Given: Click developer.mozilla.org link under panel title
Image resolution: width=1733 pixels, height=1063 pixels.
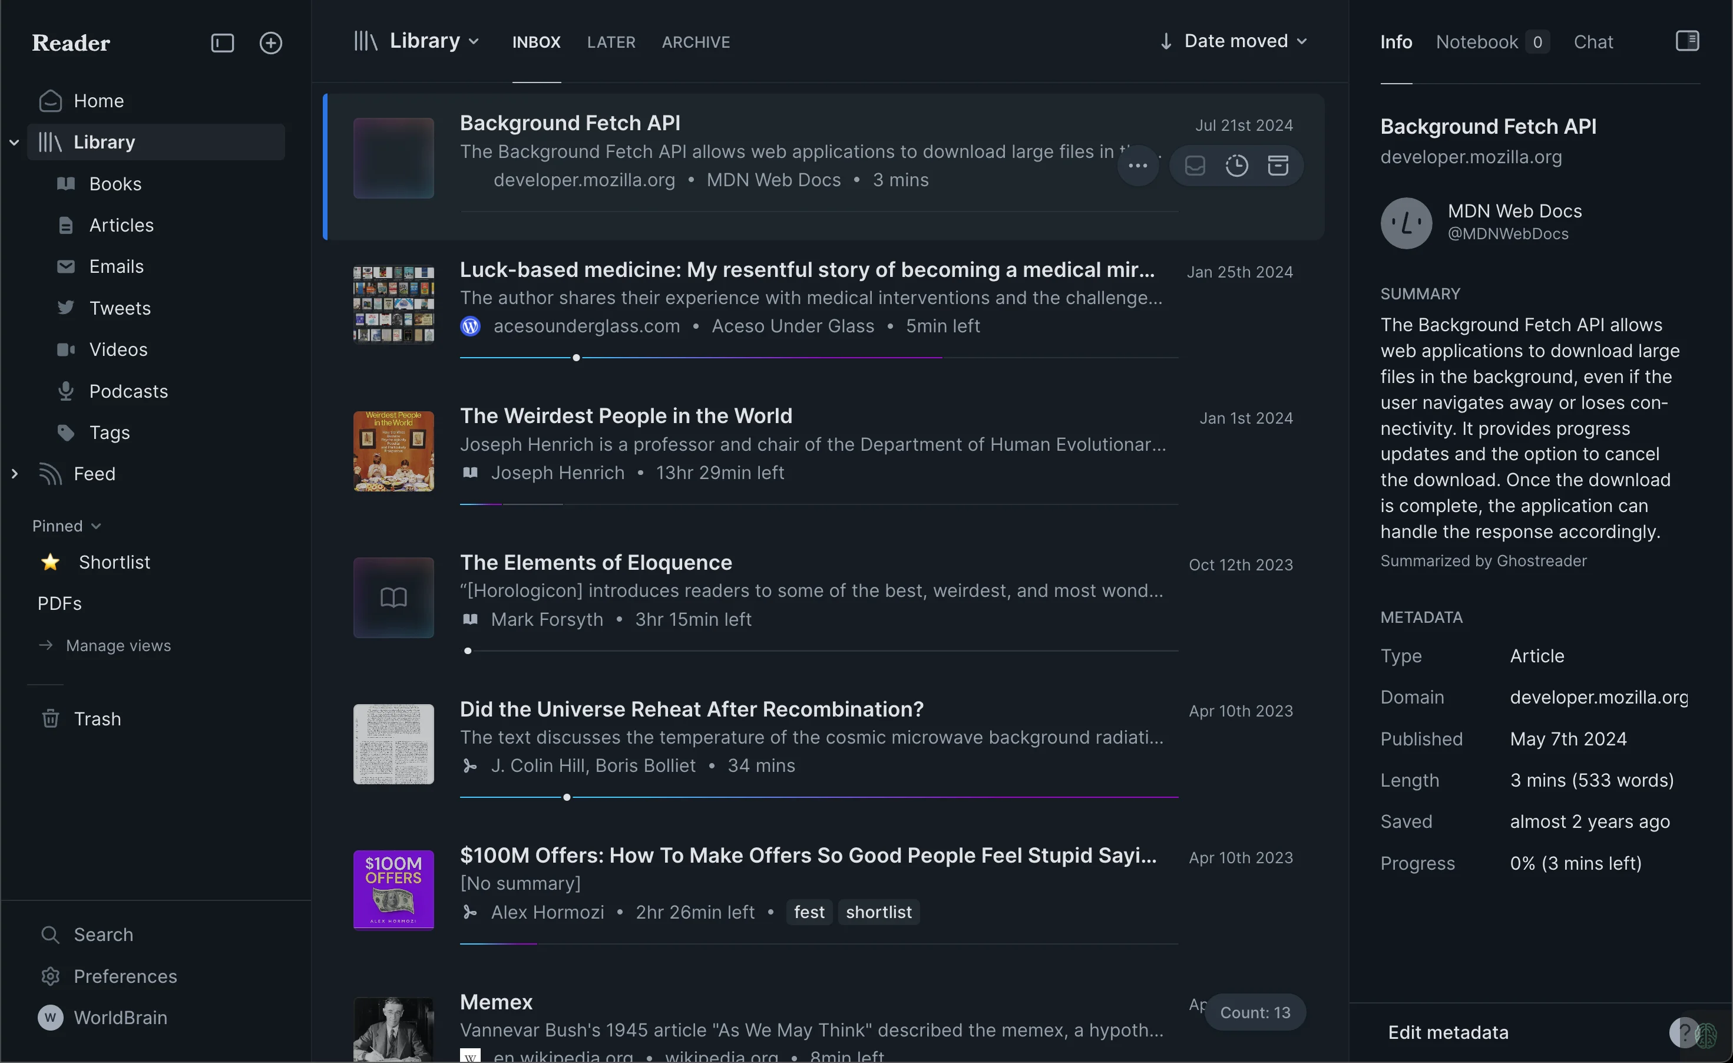Looking at the screenshot, I should pyautogui.click(x=1471, y=157).
